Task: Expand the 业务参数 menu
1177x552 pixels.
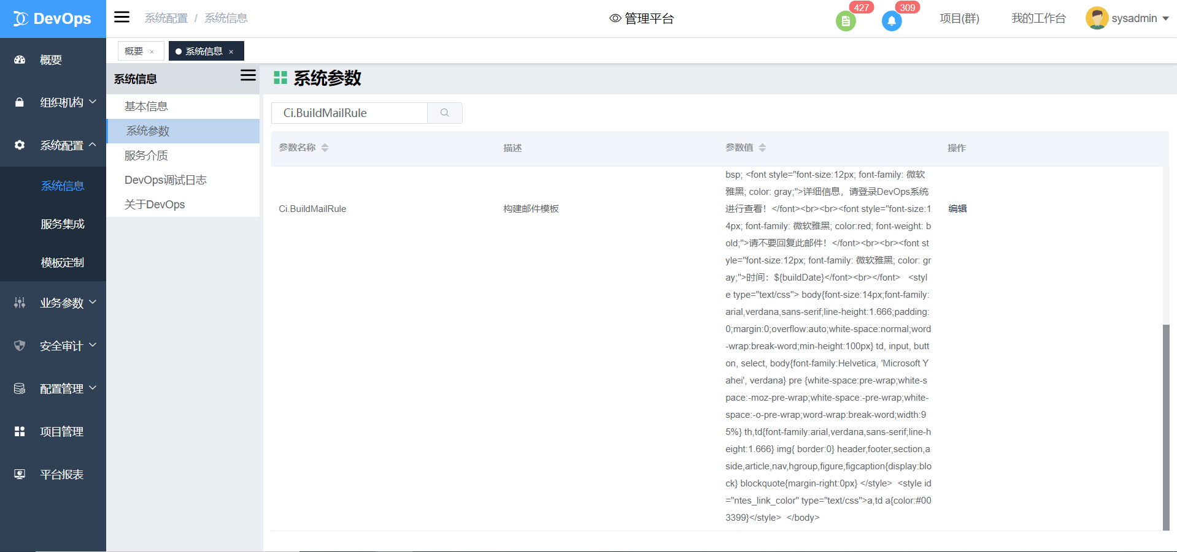Action: click(53, 303)
